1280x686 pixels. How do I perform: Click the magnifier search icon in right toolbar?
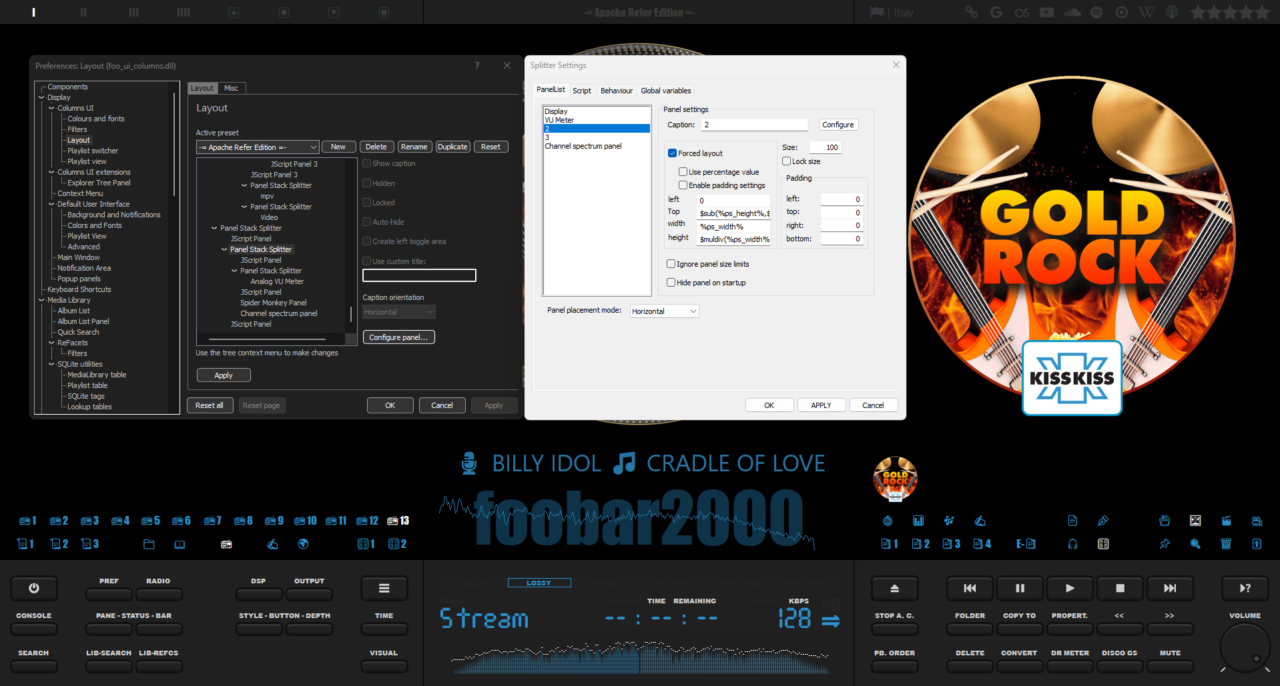[1195, 544]
